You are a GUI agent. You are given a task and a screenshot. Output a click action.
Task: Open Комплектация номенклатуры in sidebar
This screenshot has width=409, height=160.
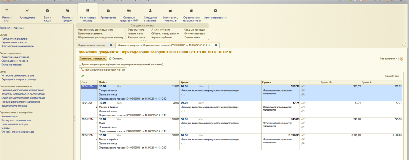(x=18, y=46)
